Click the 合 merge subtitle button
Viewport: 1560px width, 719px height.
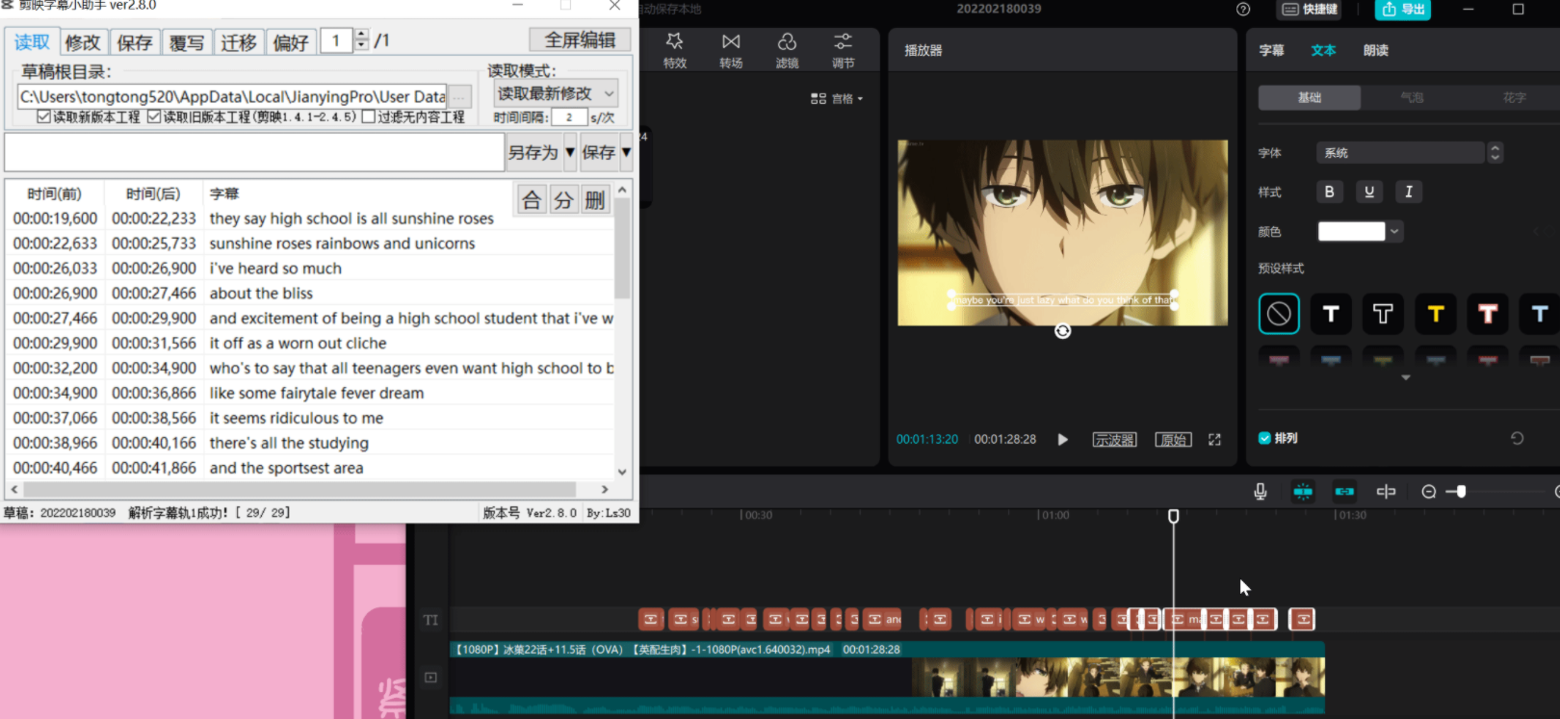pos(532,199)
